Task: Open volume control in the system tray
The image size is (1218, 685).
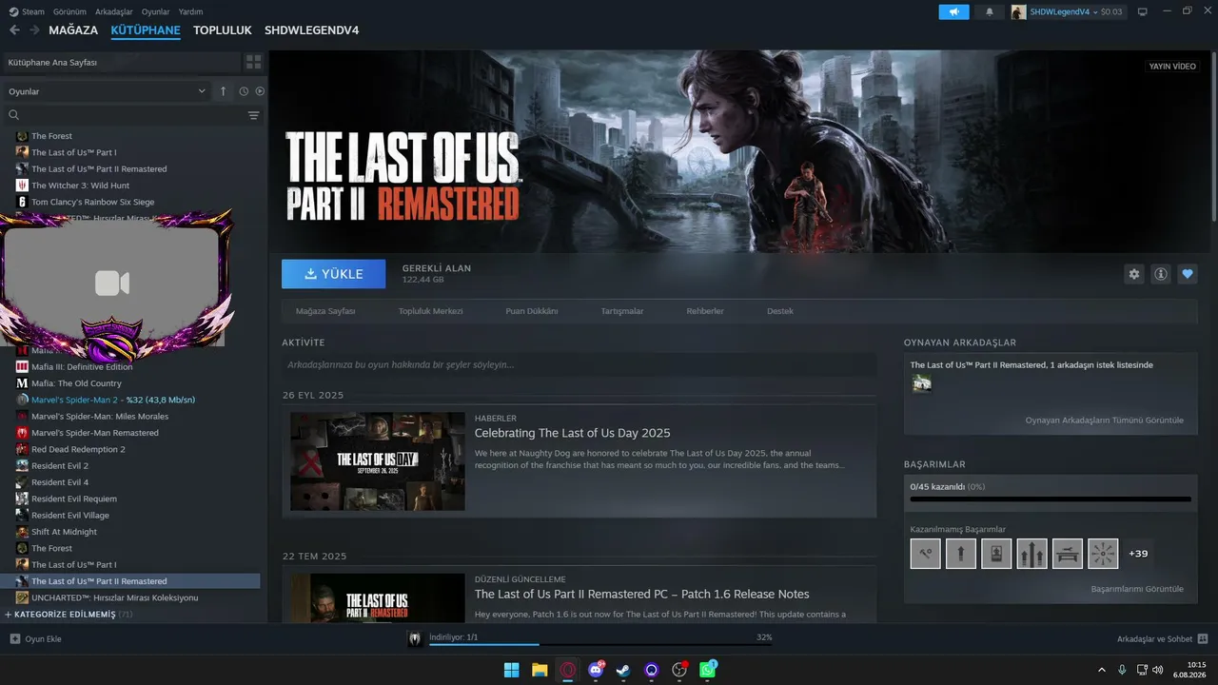Action: [x=1158, y=670]
